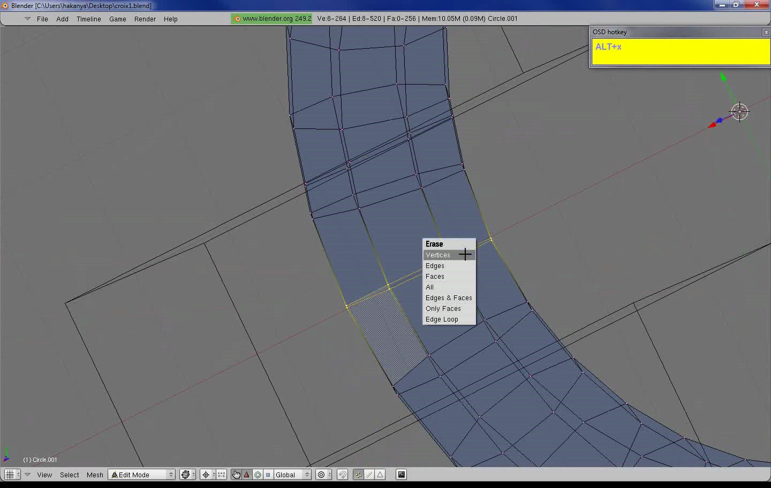Toggle the 3D manipulator hand icon
This screenshot has height=488, width=771.
click(x=236, y=475)
